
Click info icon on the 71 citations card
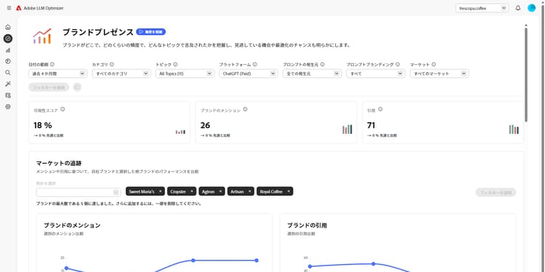coord(380,109)
